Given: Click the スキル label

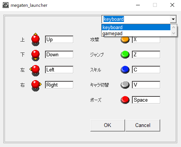Looking at the screenshot, I should click(96, 70).
